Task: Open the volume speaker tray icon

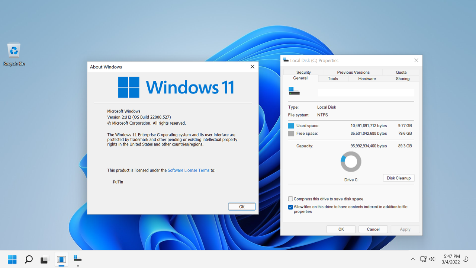Action: [432, 259]
